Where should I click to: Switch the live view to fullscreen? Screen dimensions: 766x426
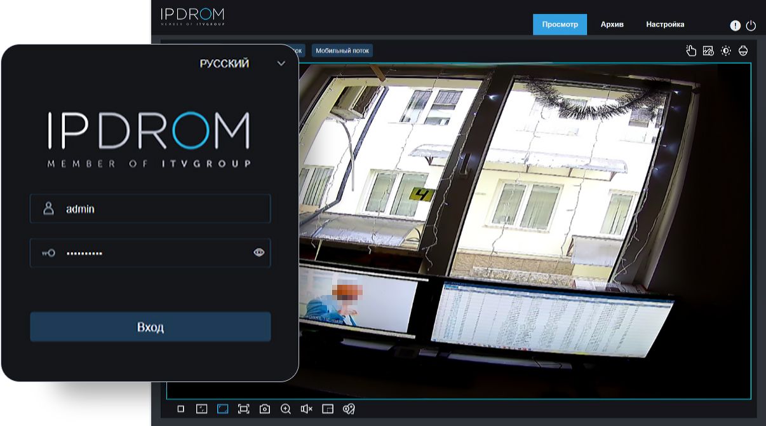[x=243, y=409]
